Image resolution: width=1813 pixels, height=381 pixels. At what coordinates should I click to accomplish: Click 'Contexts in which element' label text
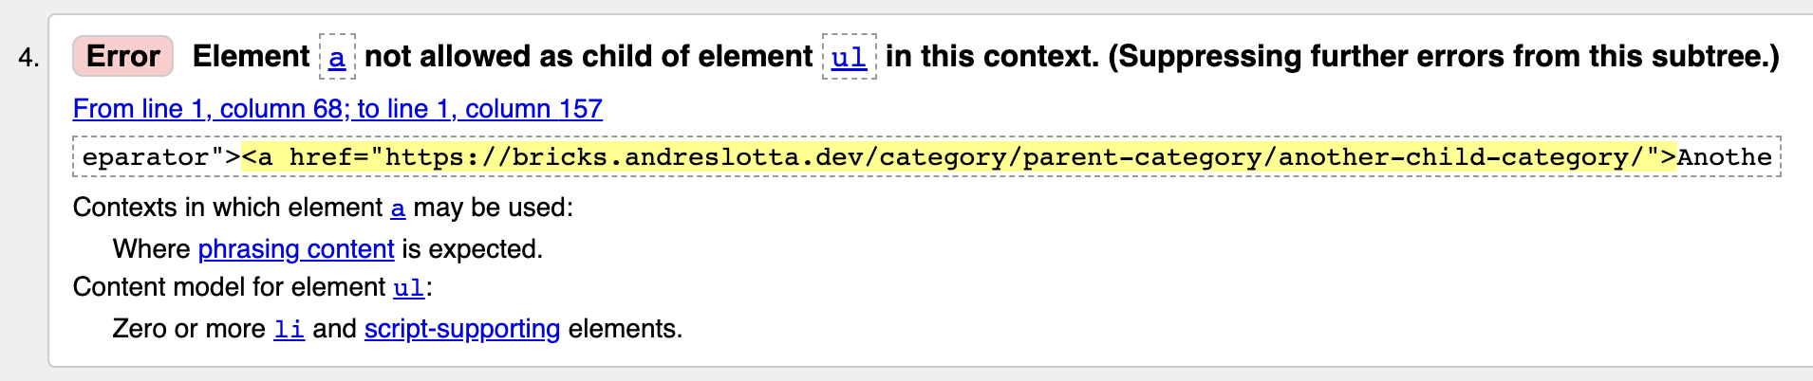coord(228,208)
